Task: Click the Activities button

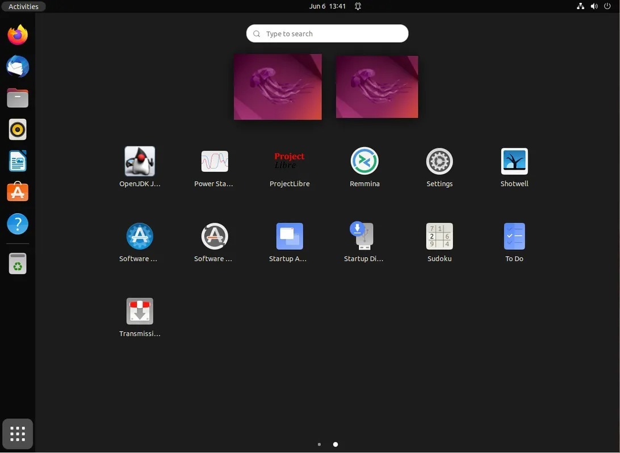Action: point(23,6)
